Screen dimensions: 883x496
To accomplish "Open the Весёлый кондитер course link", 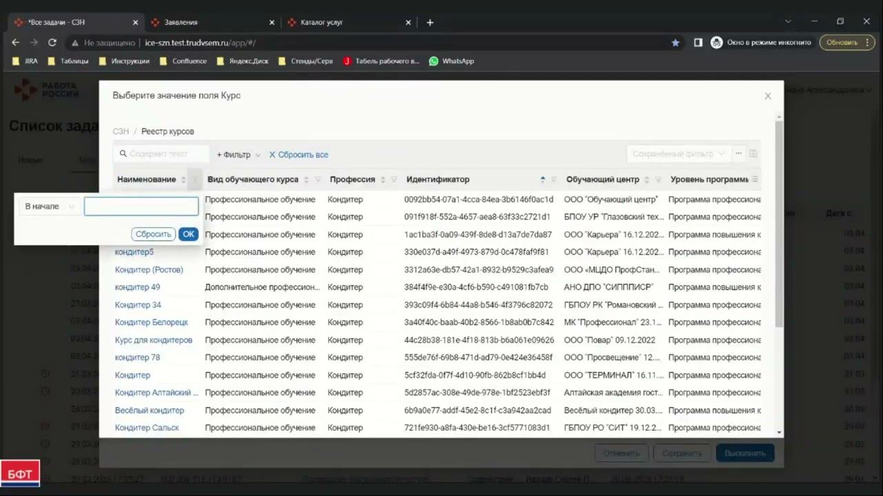I will tap(150, 411).
